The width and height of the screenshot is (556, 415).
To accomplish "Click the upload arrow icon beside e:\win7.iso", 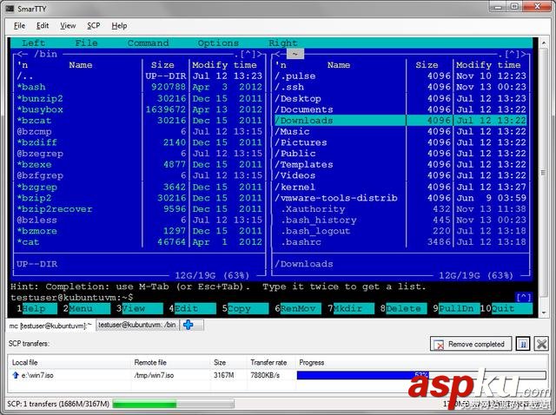I will click(16, 375).
